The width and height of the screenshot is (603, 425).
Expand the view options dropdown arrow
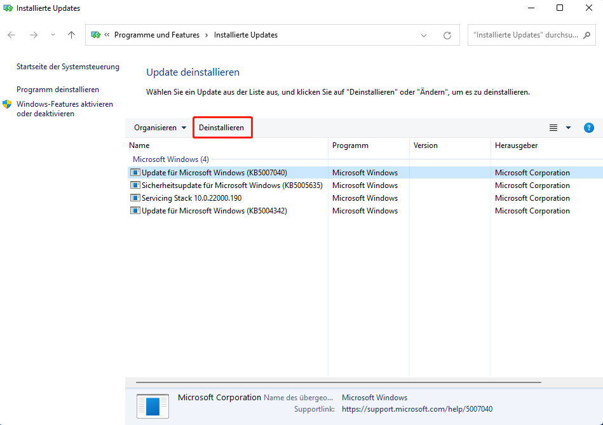pos(568,128)
